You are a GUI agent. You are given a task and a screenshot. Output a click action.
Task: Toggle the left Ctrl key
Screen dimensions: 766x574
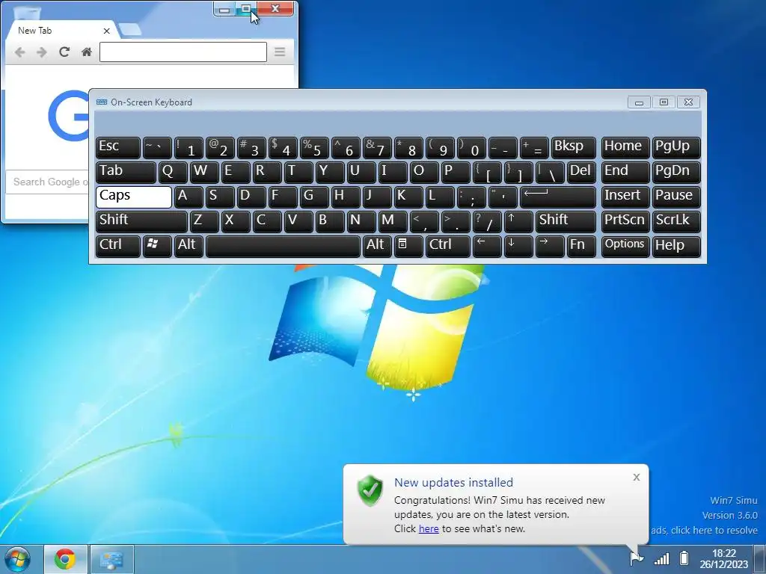click(x=118, y=246)
